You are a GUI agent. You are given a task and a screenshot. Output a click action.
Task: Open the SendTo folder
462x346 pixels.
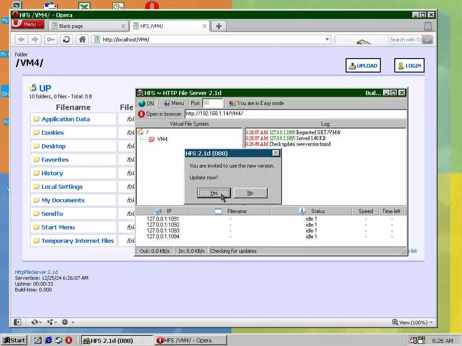[x=52, y=214]
